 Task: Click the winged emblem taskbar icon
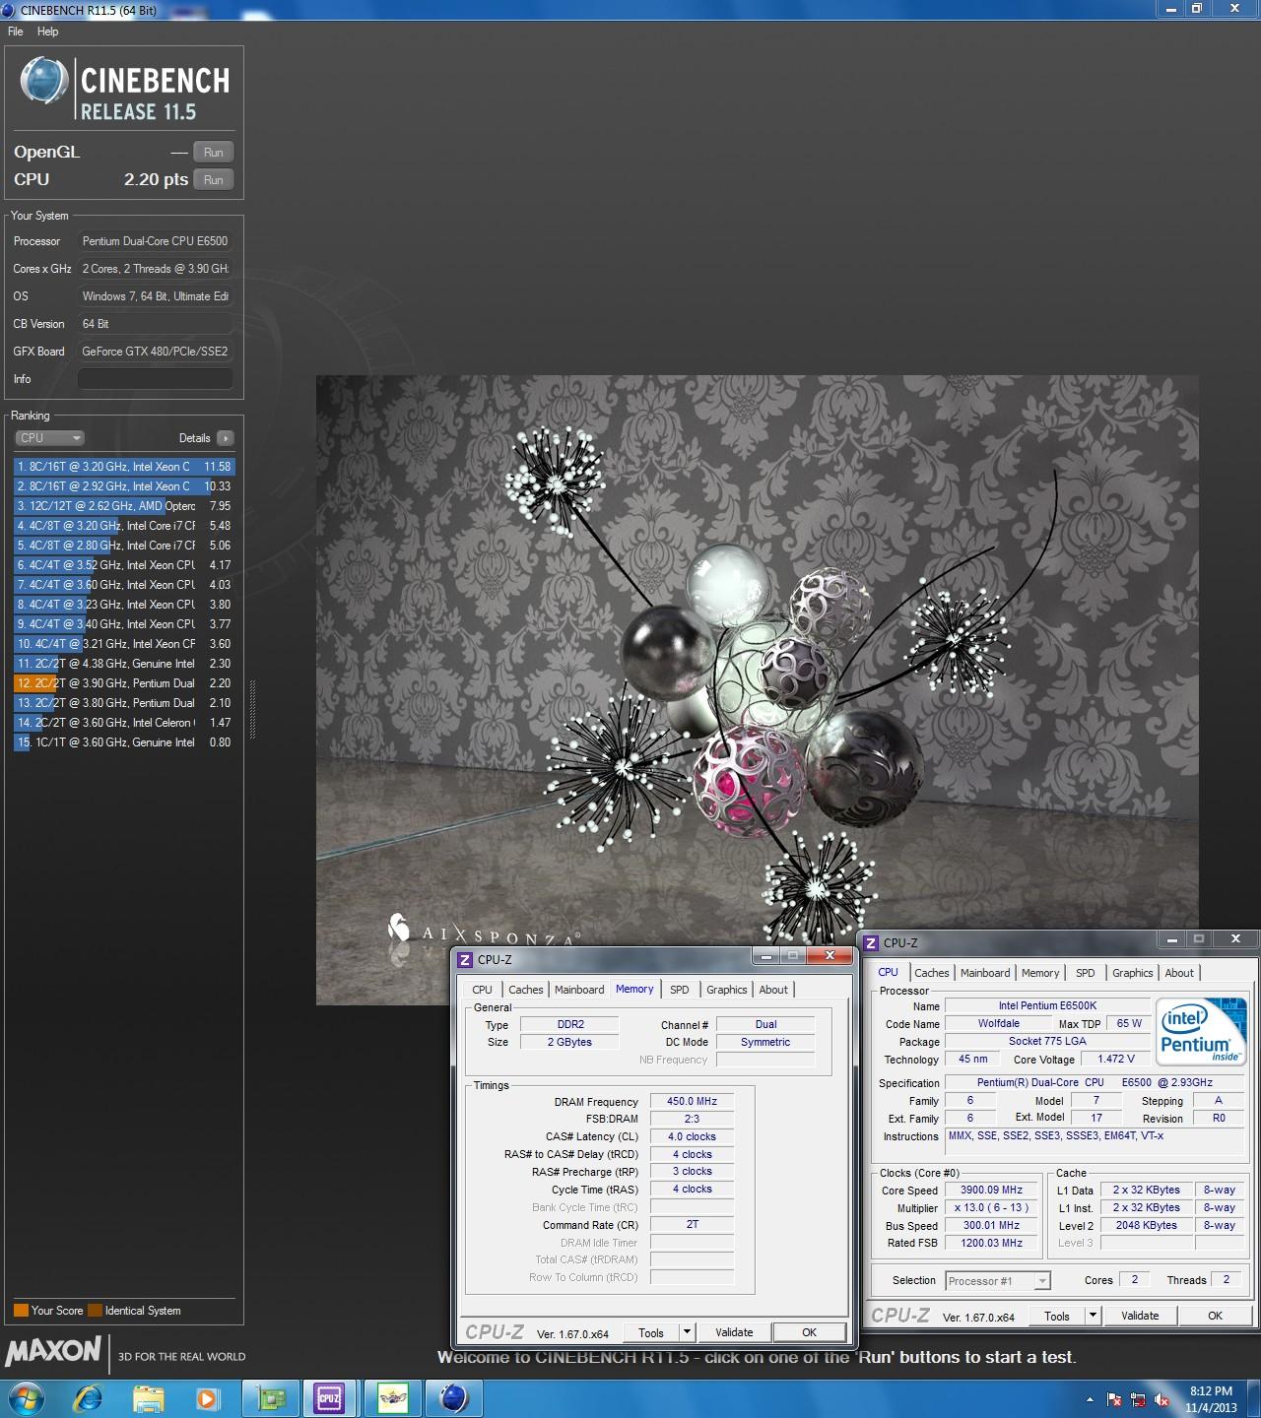[x=393, y=1398]
